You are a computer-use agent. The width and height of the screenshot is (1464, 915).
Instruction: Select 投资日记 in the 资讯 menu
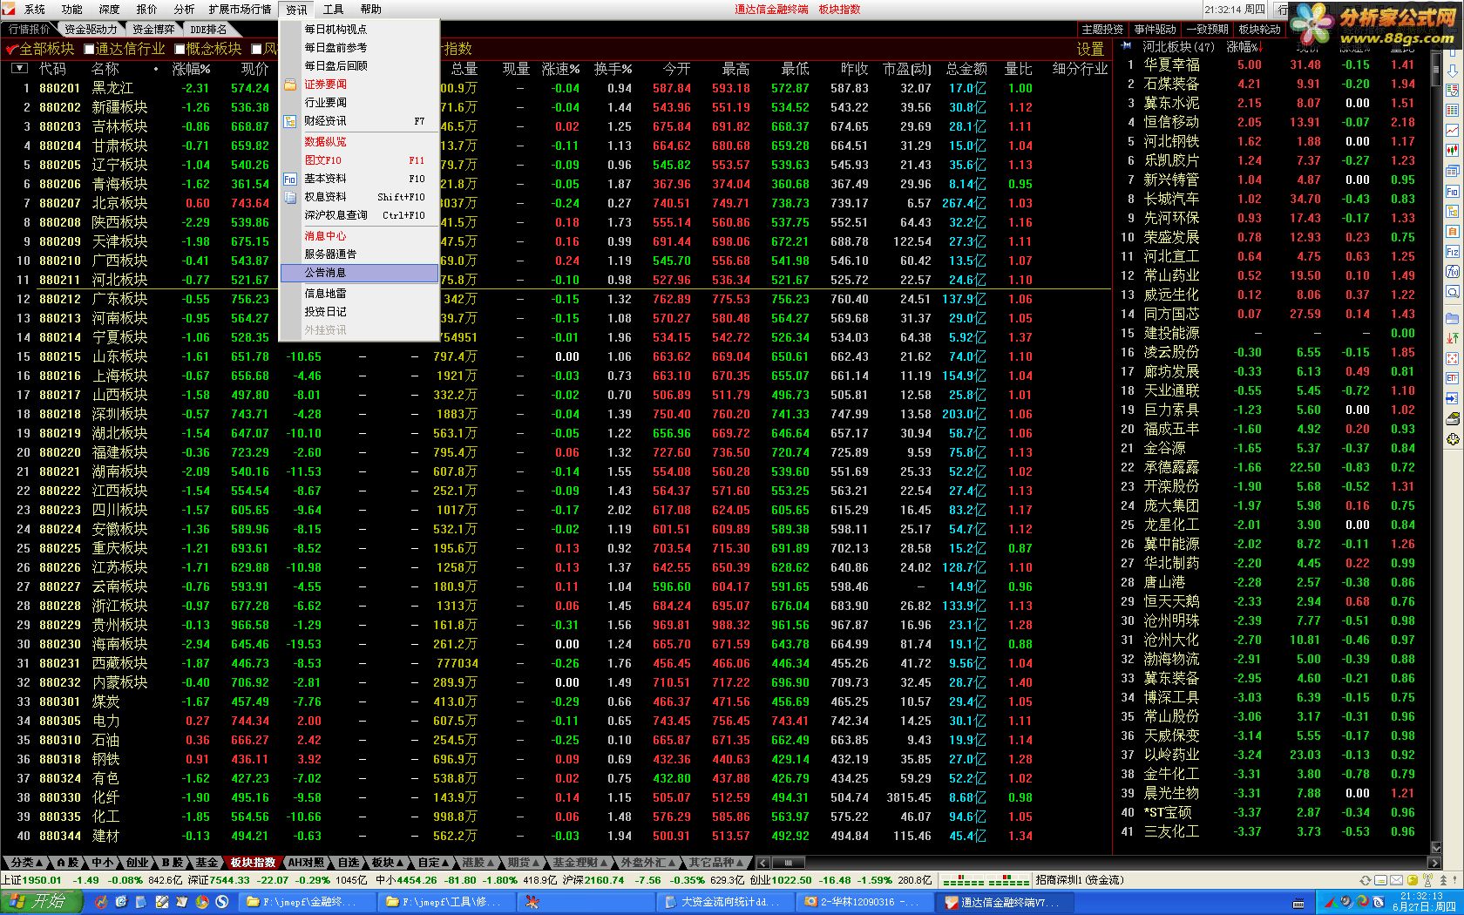359,311
